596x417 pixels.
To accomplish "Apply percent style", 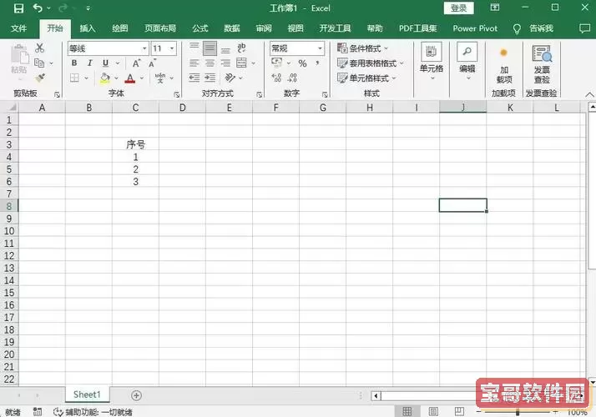I will 302,63.
